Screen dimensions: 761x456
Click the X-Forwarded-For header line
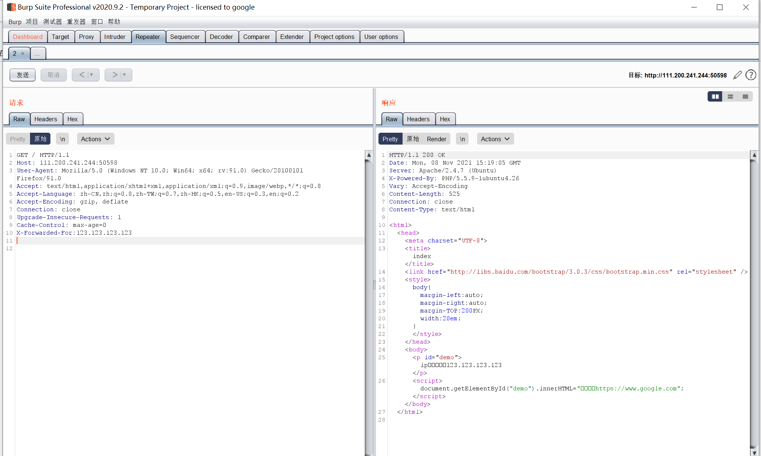click(74, 233)
